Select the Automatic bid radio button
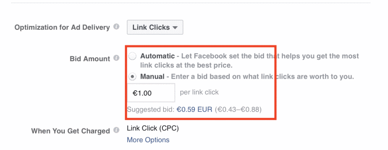Image resolution: width=388 pixels, height=150 pixels. [133, 57]
